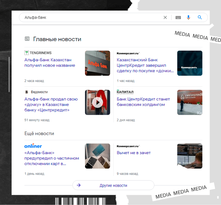Screen dimensions: 221x205
Task: Click the timestamp 2 часа назад
Action: tap(34, 81)
